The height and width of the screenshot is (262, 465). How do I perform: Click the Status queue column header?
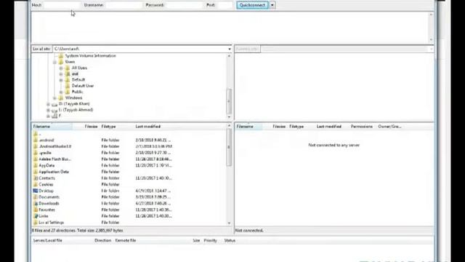(x=230, y=241)
